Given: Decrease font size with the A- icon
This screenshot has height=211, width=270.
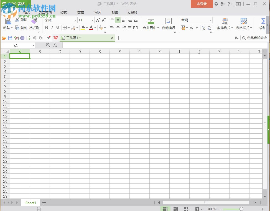Looking at the screenshot, I should pyautogui.click(x=103, y=20).
